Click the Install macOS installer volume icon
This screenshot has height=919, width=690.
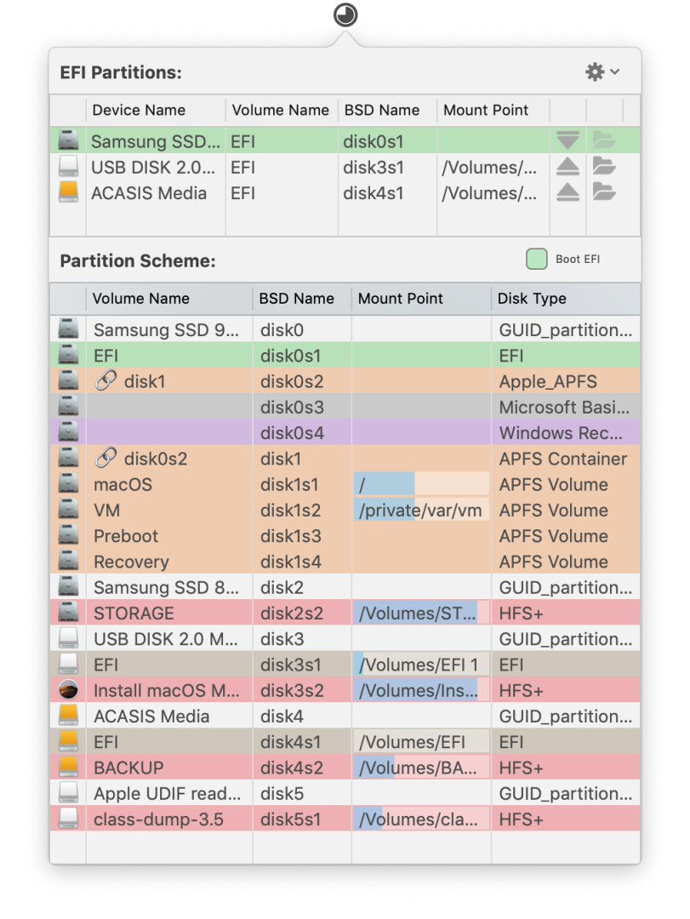point(68,690)
